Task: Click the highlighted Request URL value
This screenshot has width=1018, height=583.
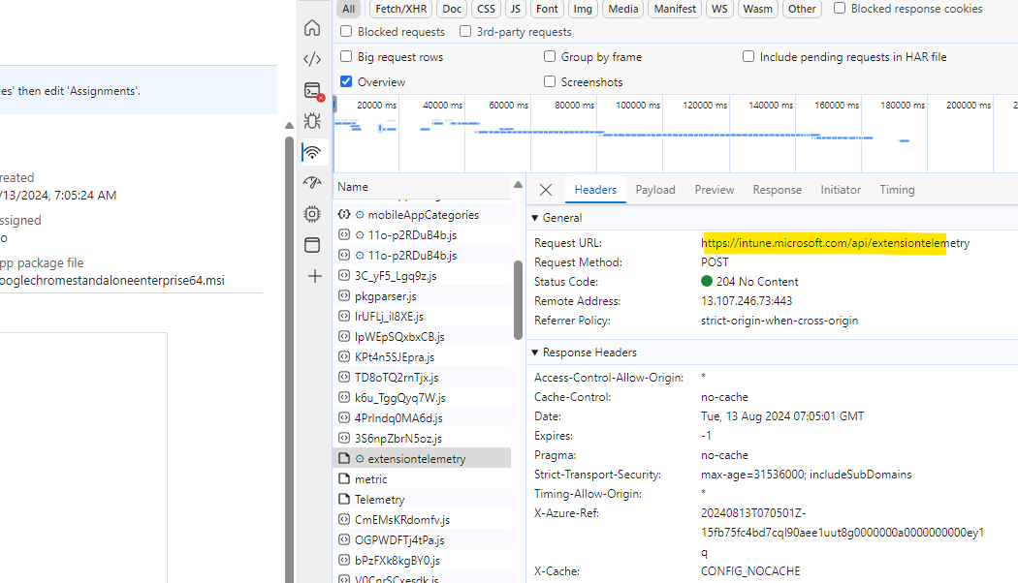Action: [x=835, y=243]
